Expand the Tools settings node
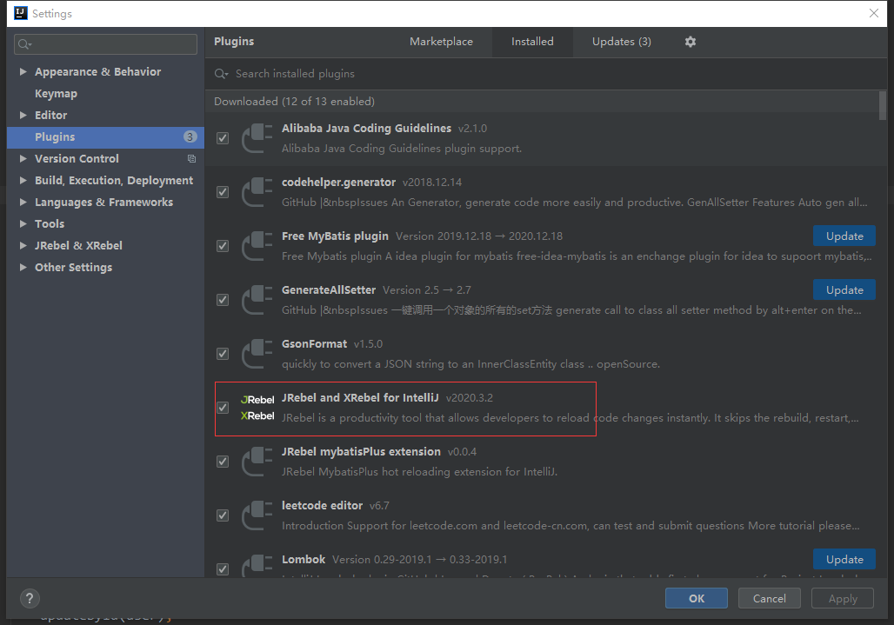 (23, 224)
